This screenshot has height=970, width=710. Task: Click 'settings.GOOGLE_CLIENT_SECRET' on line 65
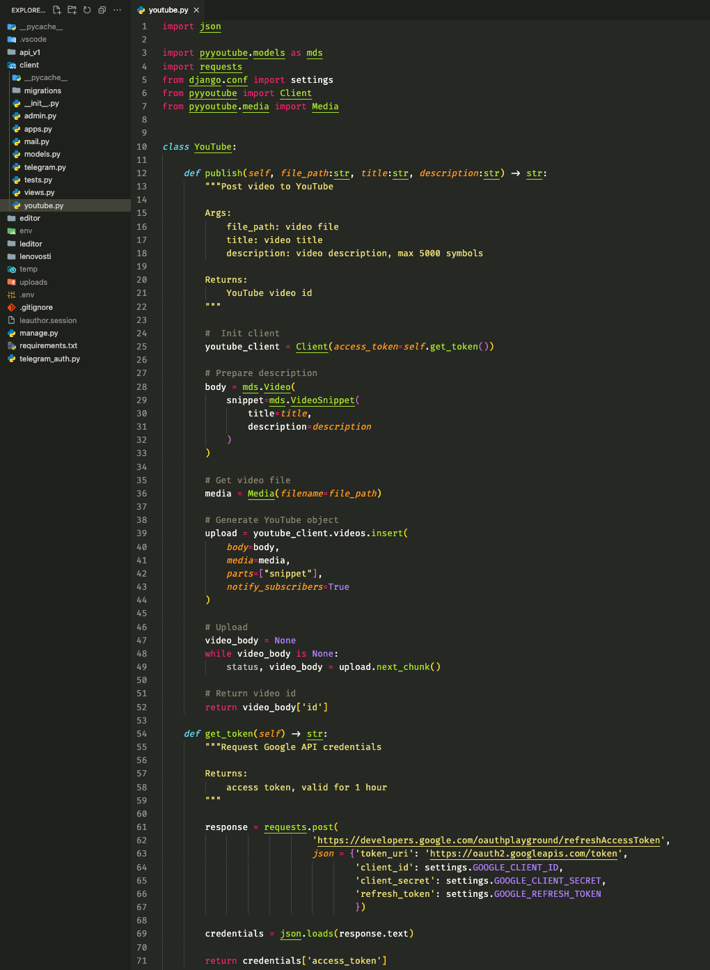click(523, 881)
